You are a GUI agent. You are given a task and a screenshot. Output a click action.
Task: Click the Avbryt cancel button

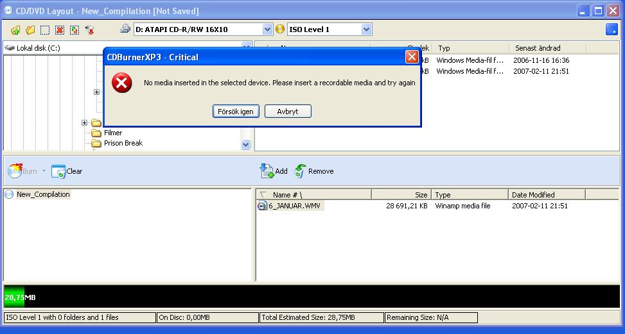pos(288,112)
